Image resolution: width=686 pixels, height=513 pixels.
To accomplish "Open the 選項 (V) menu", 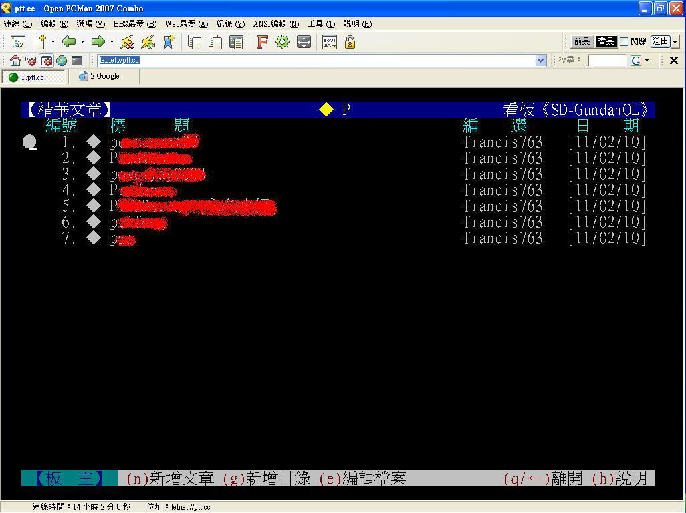I will 91,24.
